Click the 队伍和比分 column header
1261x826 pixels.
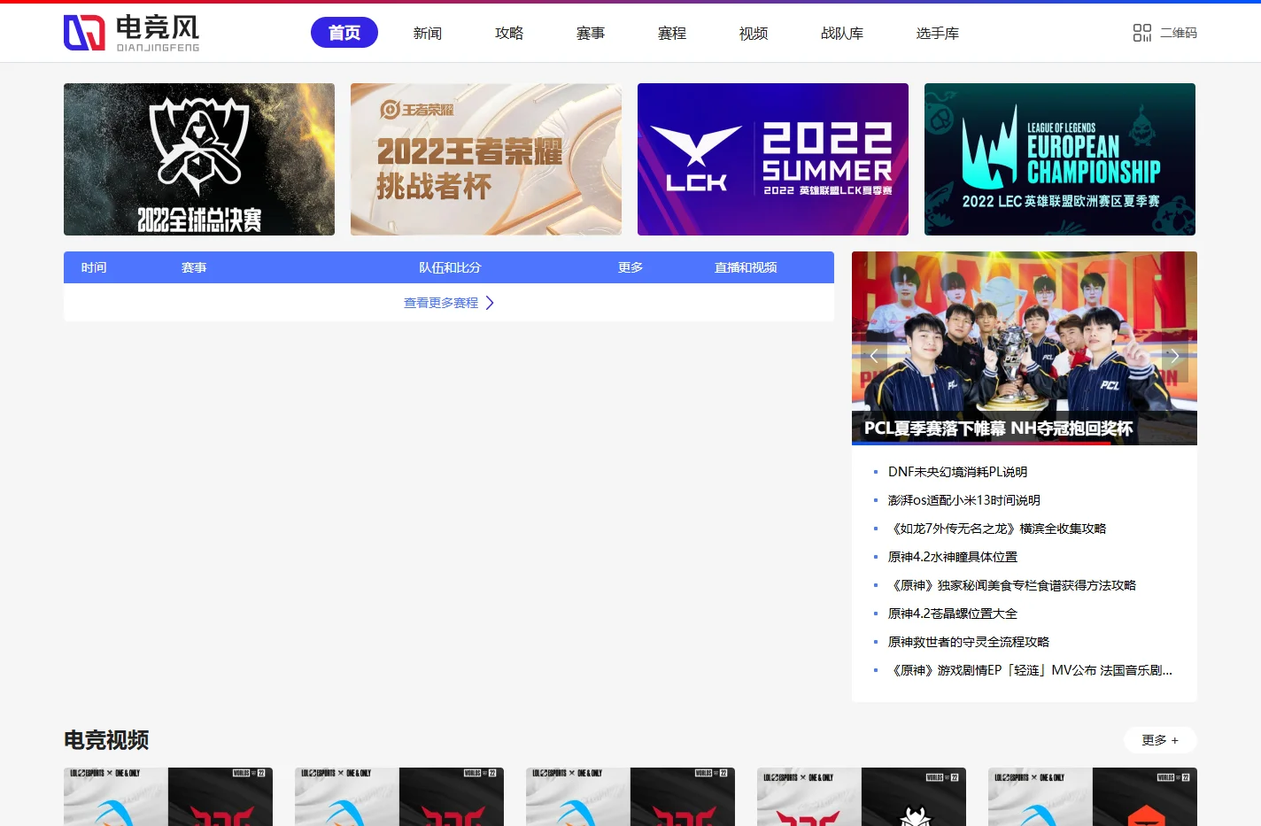[450, 267]
